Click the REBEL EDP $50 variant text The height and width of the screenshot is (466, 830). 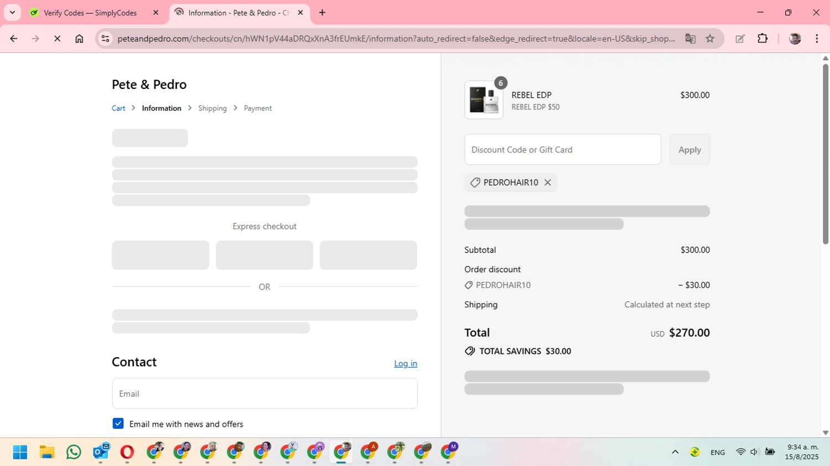pos(536,107)
